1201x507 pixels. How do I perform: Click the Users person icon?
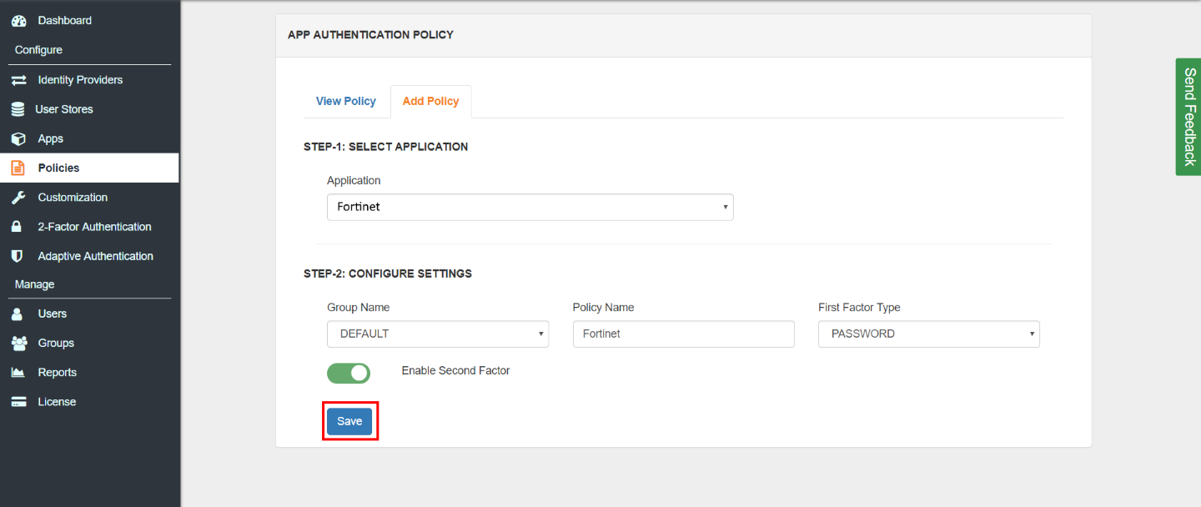17,314
